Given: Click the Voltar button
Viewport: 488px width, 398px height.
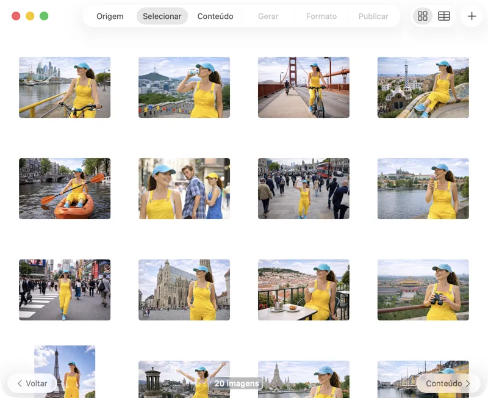Looking at the screenshot, I should click(x=32, y=383).
